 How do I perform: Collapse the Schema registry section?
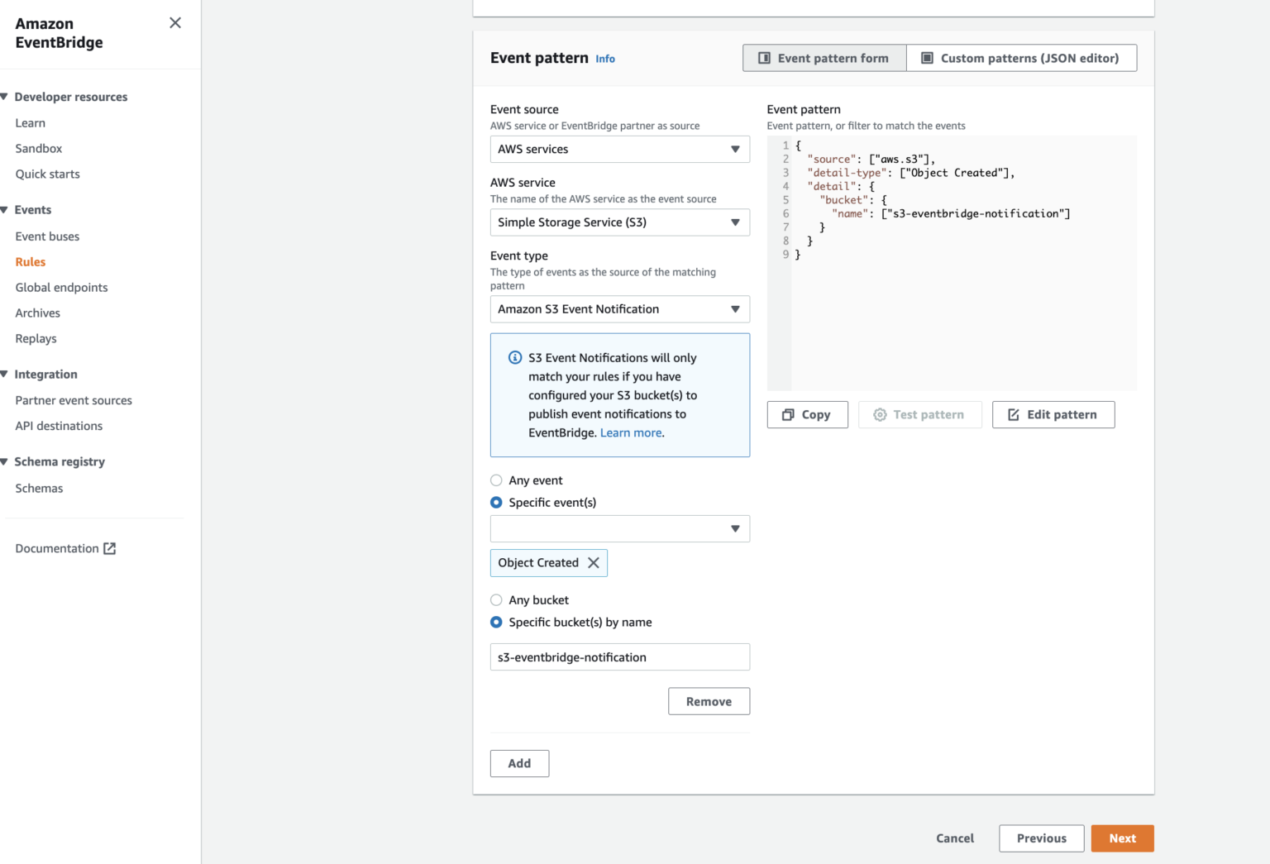coord(7,461)
